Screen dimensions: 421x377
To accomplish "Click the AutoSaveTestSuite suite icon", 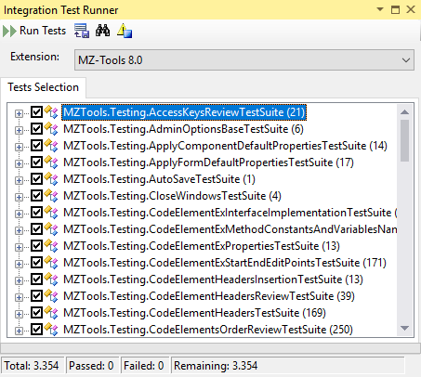I will [51, 179].
